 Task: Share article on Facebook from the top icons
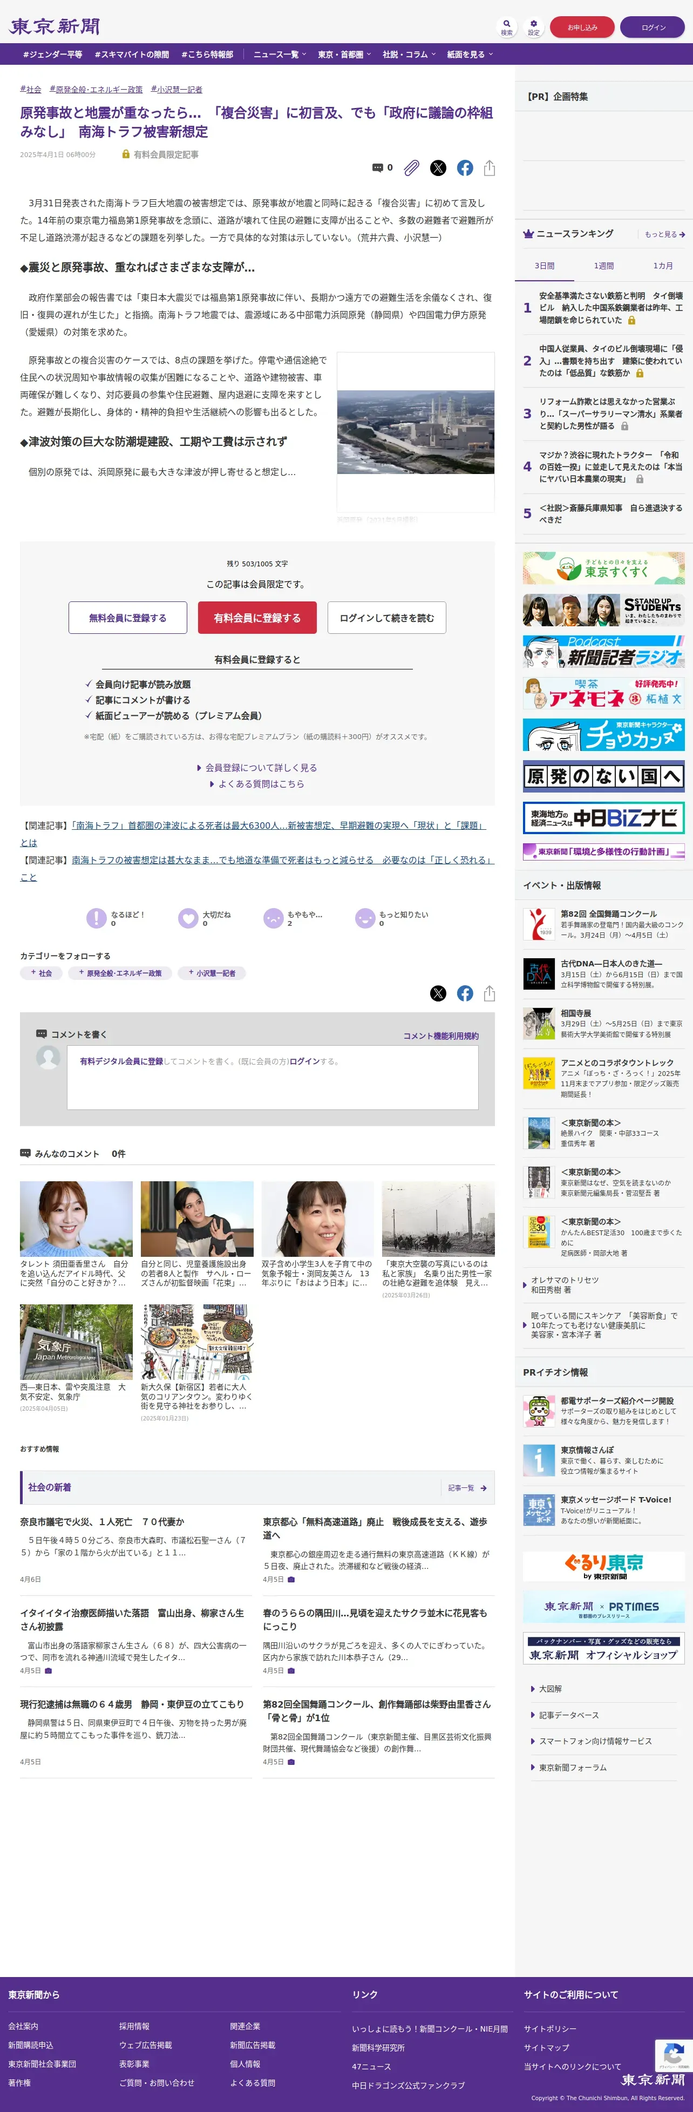coord(465,167)
